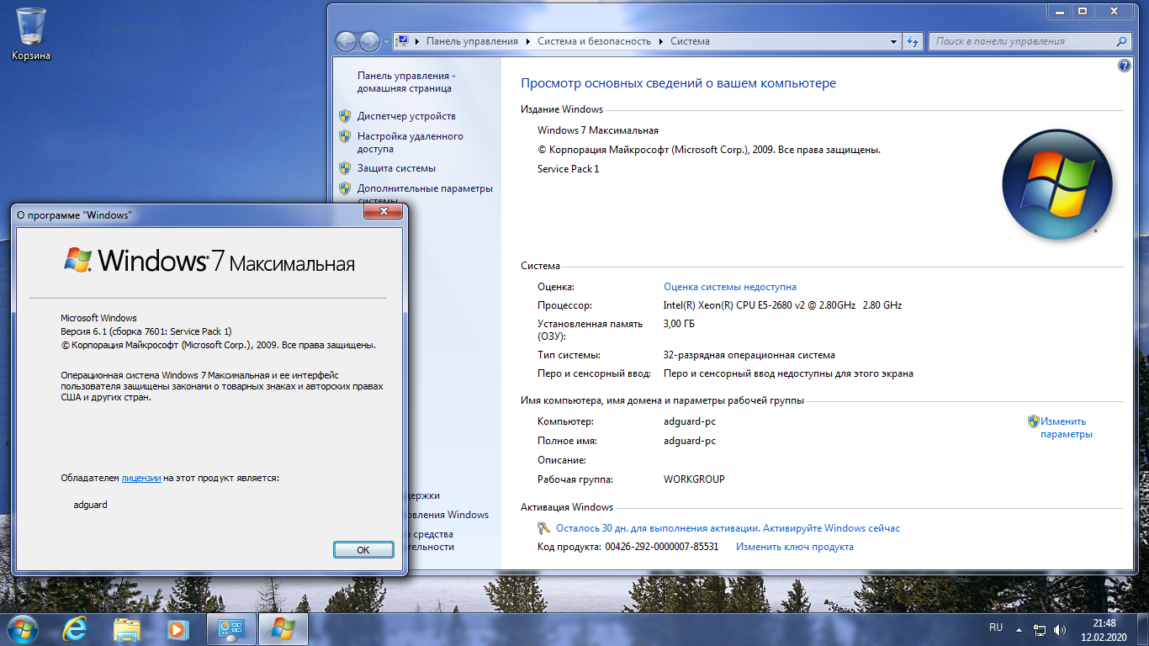1149x646 pixels.
Task: Open the лицензии link in About Windows dialog
Action: click(x=141, y=478)
